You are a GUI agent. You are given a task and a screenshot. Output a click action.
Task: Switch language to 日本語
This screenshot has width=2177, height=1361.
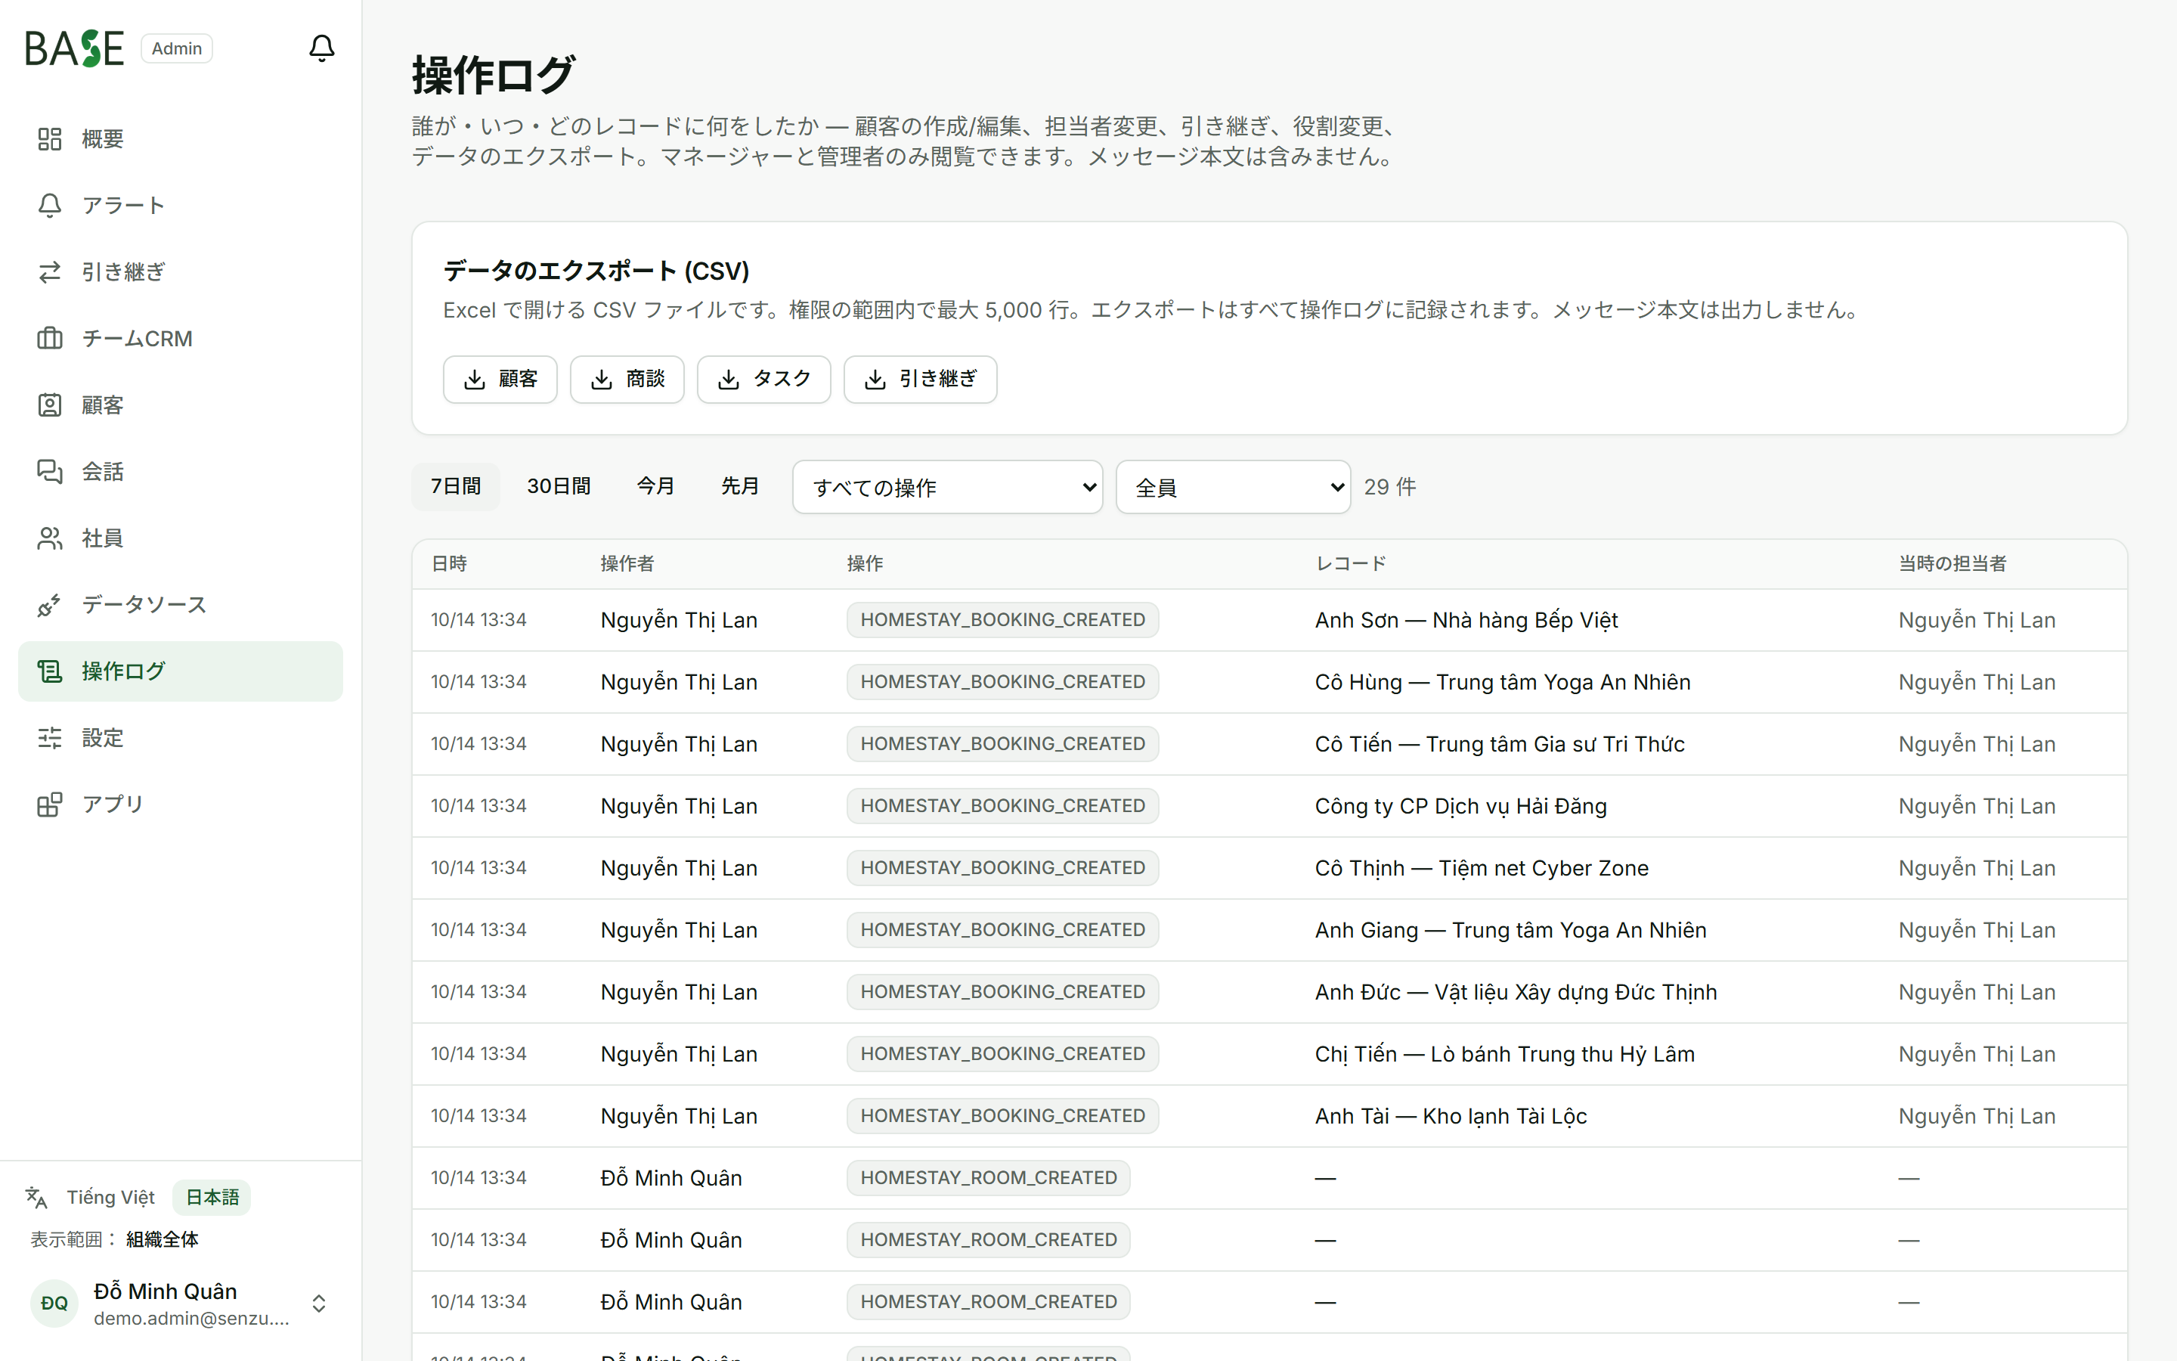tap(212, 1197)
